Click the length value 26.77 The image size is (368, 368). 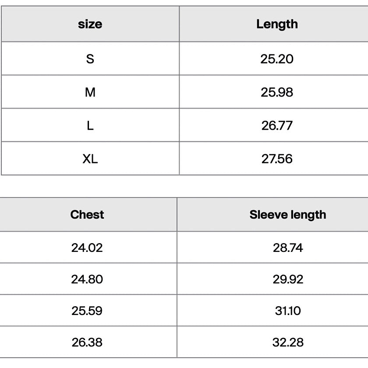277,125
